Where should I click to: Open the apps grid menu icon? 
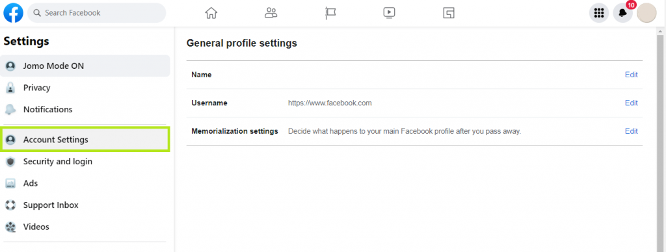pyautogui.click(x=599, y=13)
